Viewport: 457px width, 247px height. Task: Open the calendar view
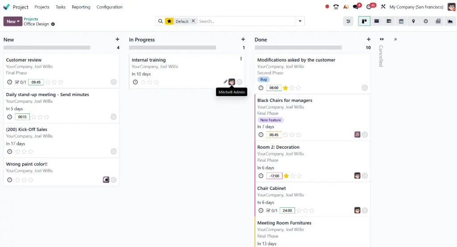(401, 21)
